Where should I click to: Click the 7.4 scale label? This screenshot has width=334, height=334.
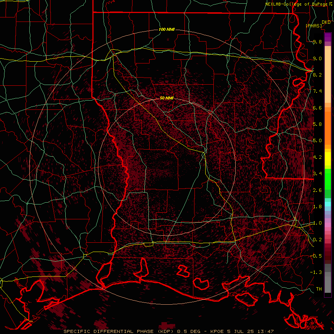(317, 91)
